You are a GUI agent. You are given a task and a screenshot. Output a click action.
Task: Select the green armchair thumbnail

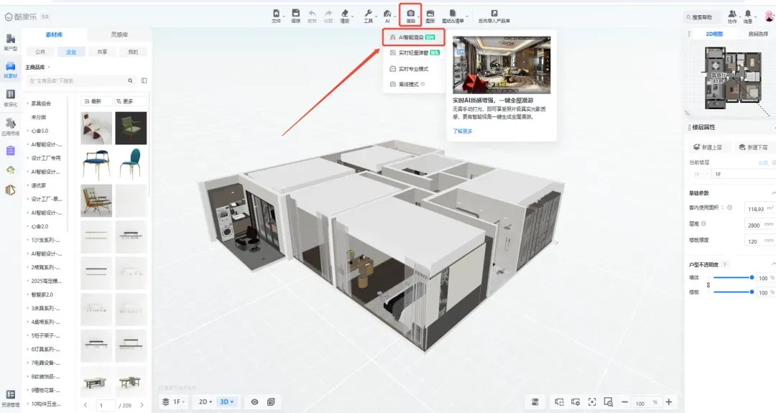pyautogui.click(x=131, y=128)
